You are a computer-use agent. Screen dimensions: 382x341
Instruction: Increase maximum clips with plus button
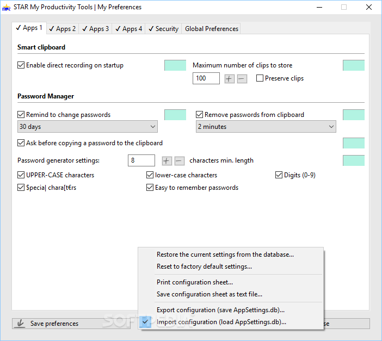229,79
